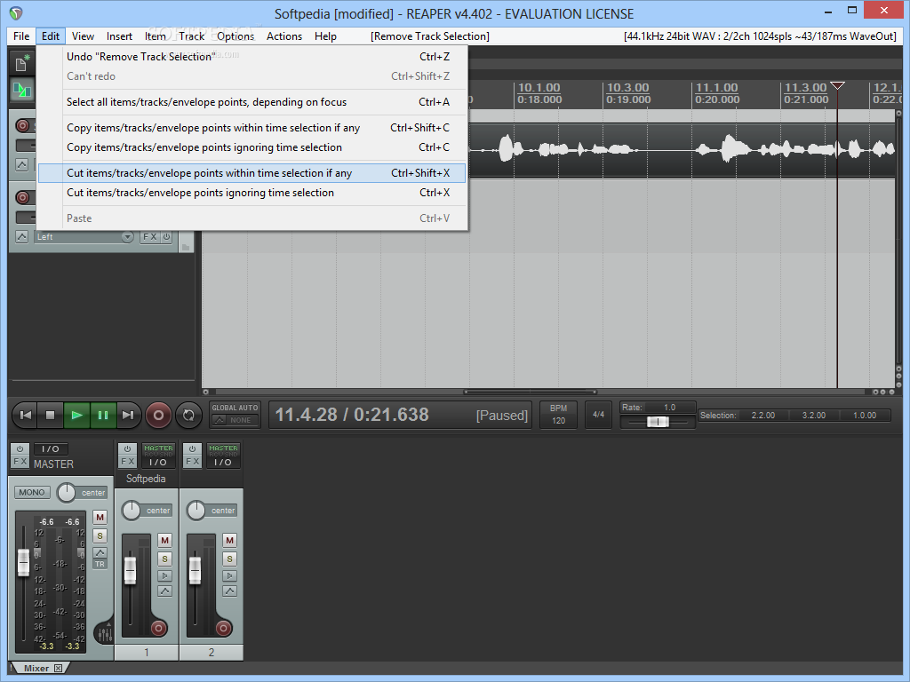
Task: Open FX chain on mixer track 1
Action: 127,462
